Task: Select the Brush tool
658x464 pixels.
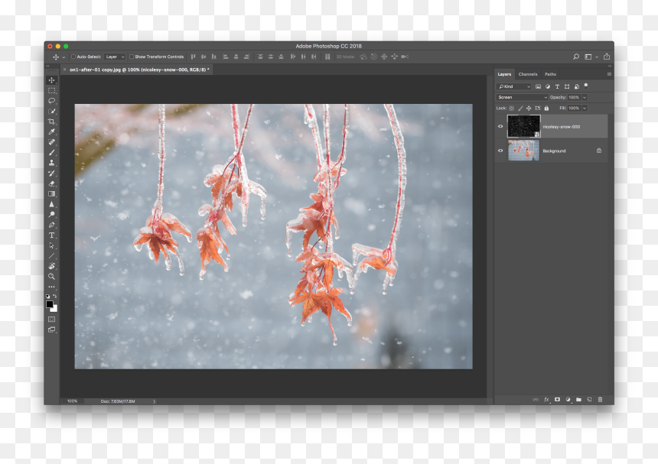Action: [x=51, y=153]
